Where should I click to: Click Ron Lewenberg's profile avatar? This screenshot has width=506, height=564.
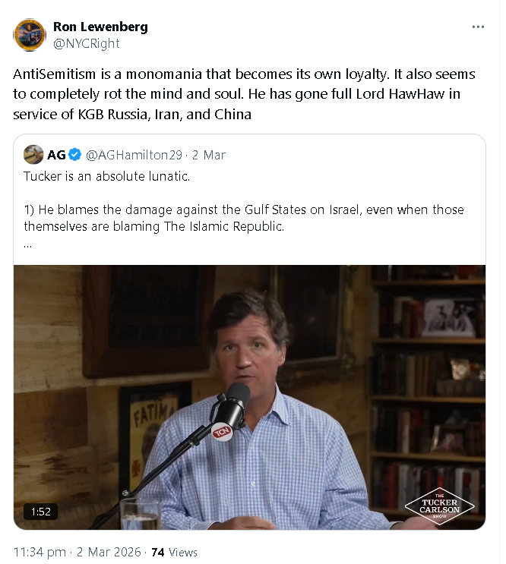pos(29,35)
